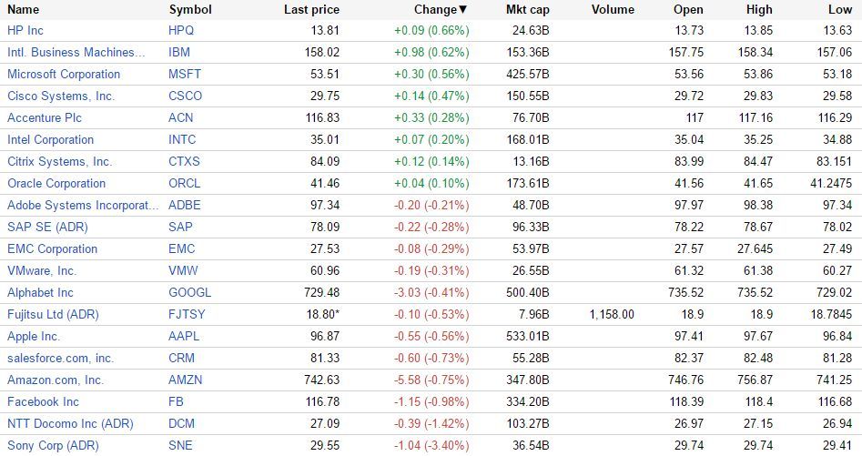This screenshot has height=456, width=862.
Task: Sort table by Change column arrow
Action: click(463, 9)
